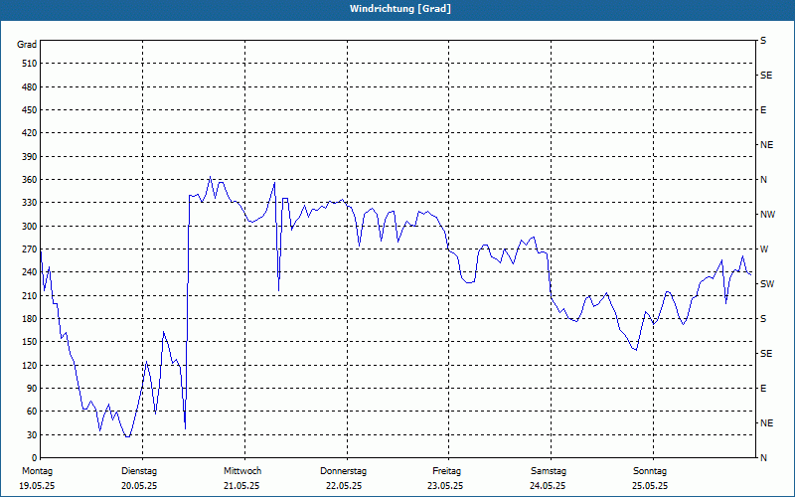Select the 60 y-axis value
Screen dimensions: 795x497
[x=32, y=412]
